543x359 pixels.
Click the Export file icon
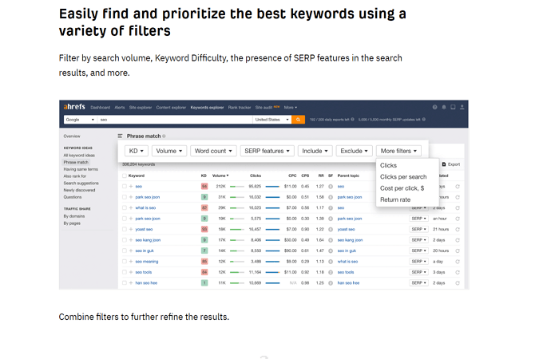pos(444,164)
